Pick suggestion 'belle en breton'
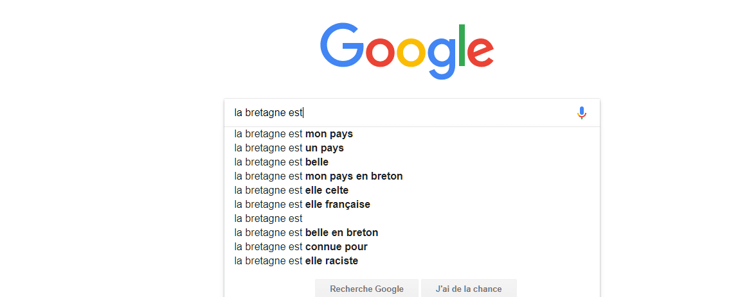Viewport: 749px width, 297px height. [411, 233]
